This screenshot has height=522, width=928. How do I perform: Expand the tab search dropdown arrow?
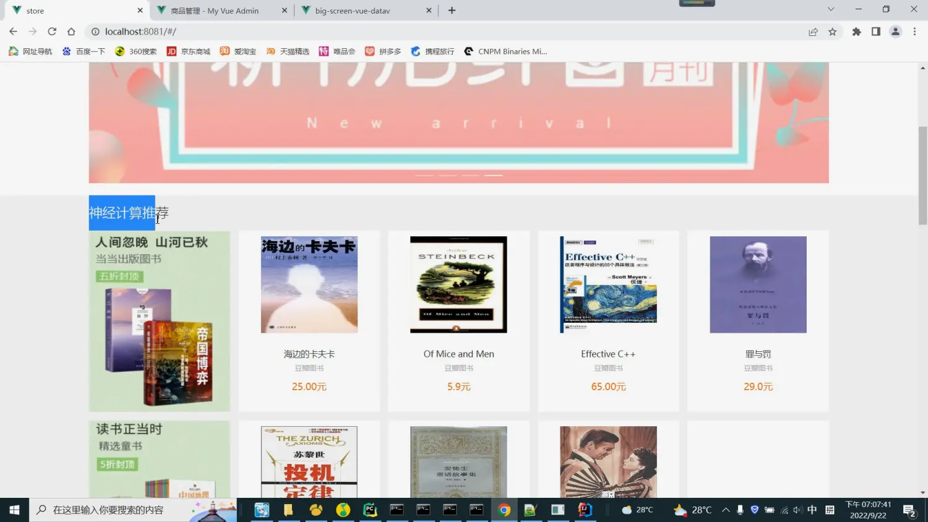(830, 9)
